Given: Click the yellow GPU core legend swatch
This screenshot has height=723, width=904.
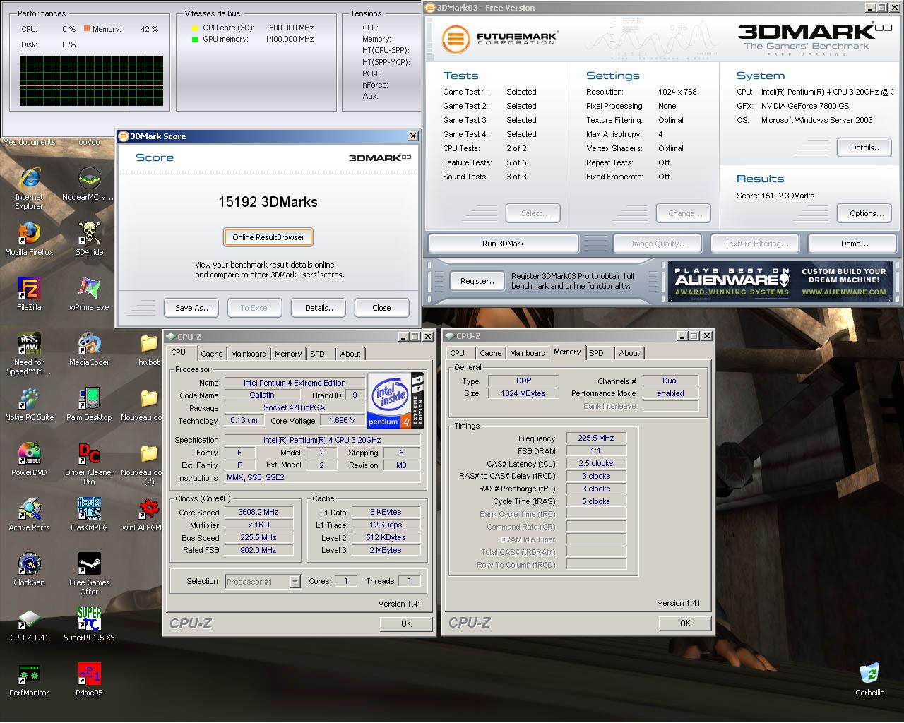Looking at the screenshot, I should coord(195,28).
